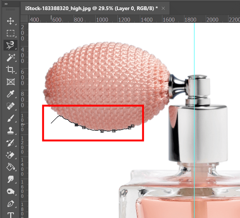Click the silver perfume bottle cap
This screenshot has width=240, height=218.
[x=198, y=133]
